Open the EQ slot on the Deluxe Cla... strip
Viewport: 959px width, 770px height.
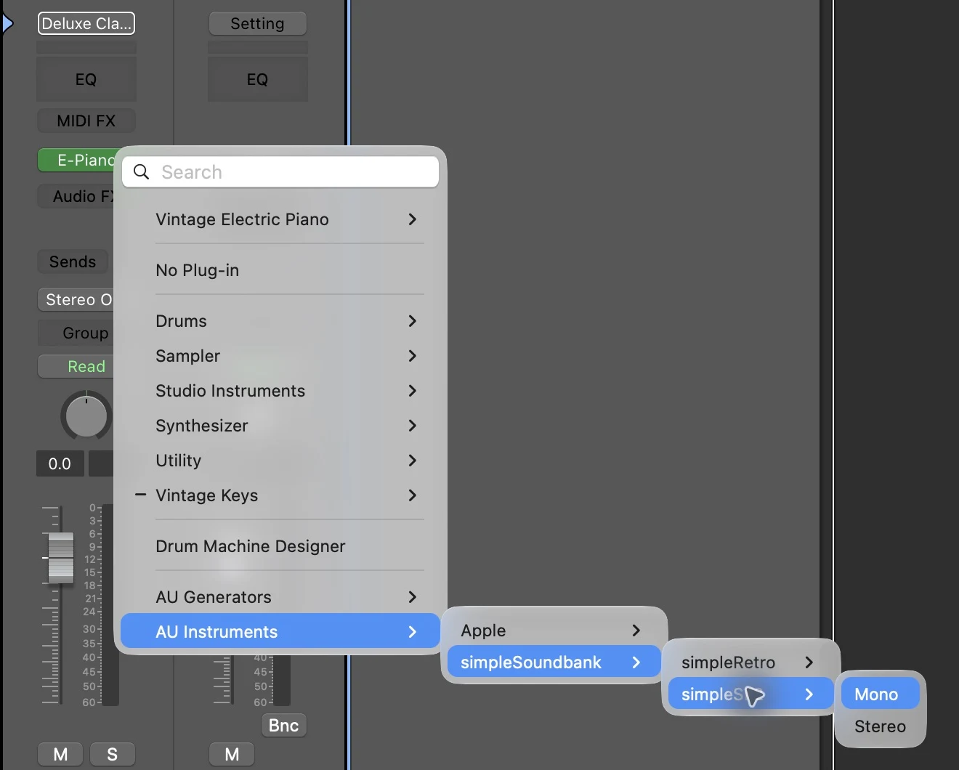pyautogui.click(x=86, y=79)
